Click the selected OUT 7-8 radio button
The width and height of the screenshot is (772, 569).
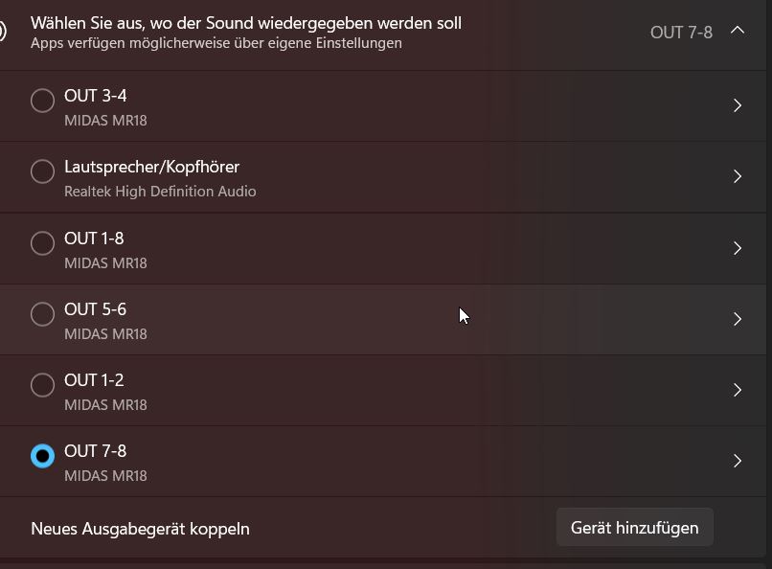42,456
